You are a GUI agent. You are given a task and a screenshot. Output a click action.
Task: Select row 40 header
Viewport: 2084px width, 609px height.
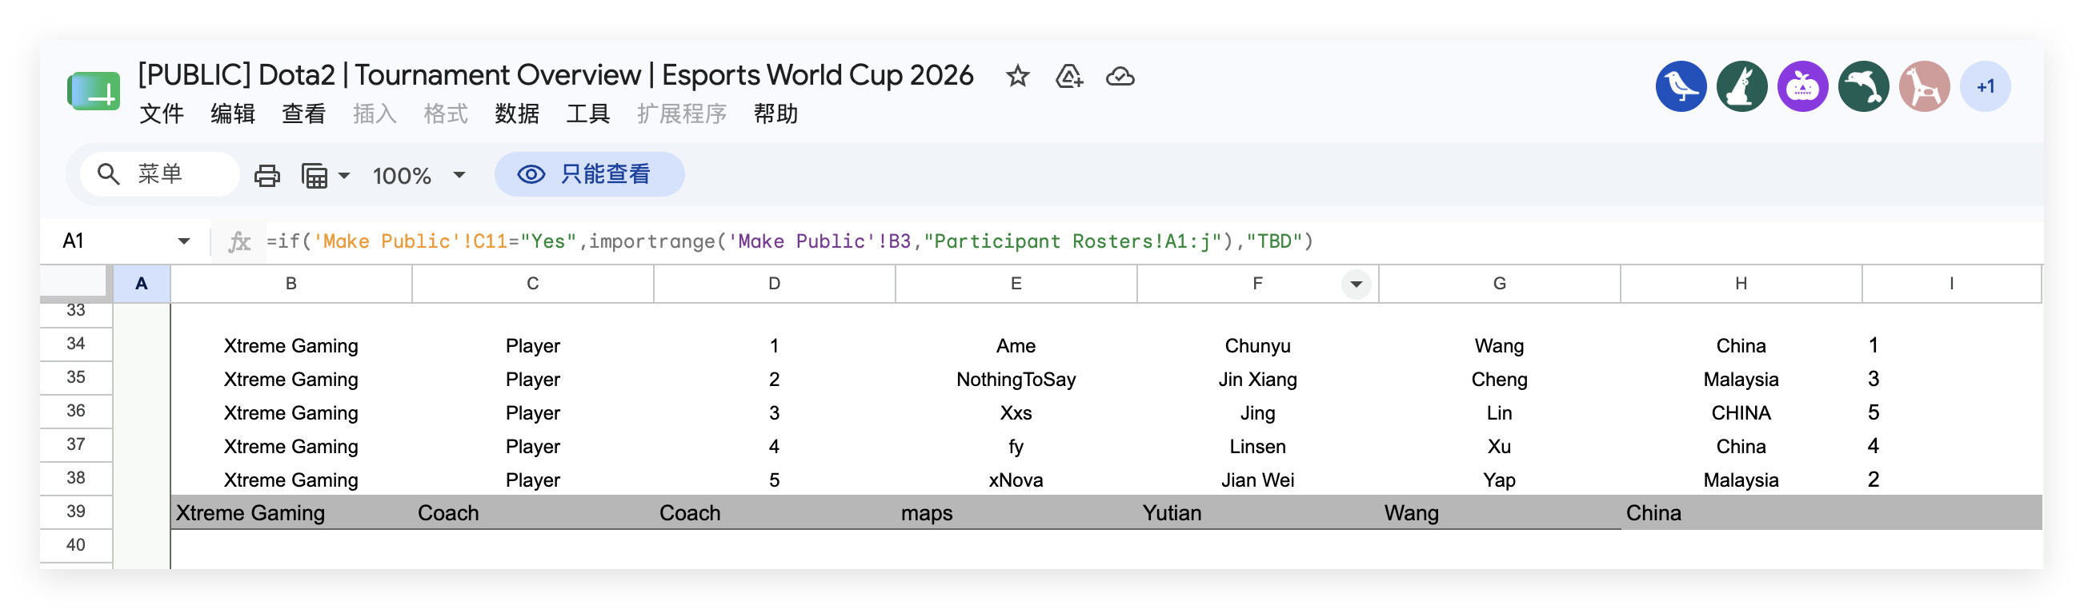[76, 545]
